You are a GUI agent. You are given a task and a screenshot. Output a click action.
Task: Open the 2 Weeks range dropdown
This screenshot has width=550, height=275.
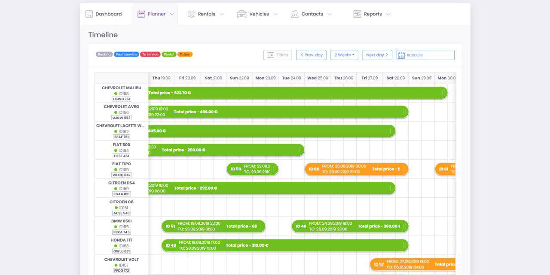point(344,55)
